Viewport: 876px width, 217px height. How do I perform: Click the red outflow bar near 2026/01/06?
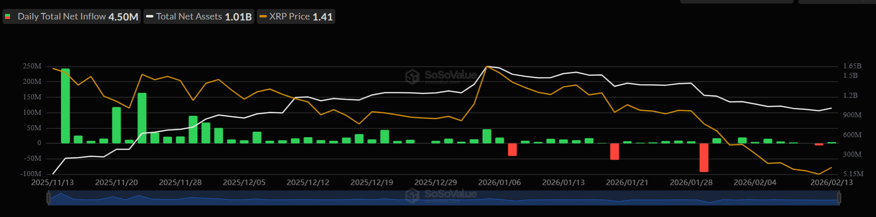(x=512, y=150)
